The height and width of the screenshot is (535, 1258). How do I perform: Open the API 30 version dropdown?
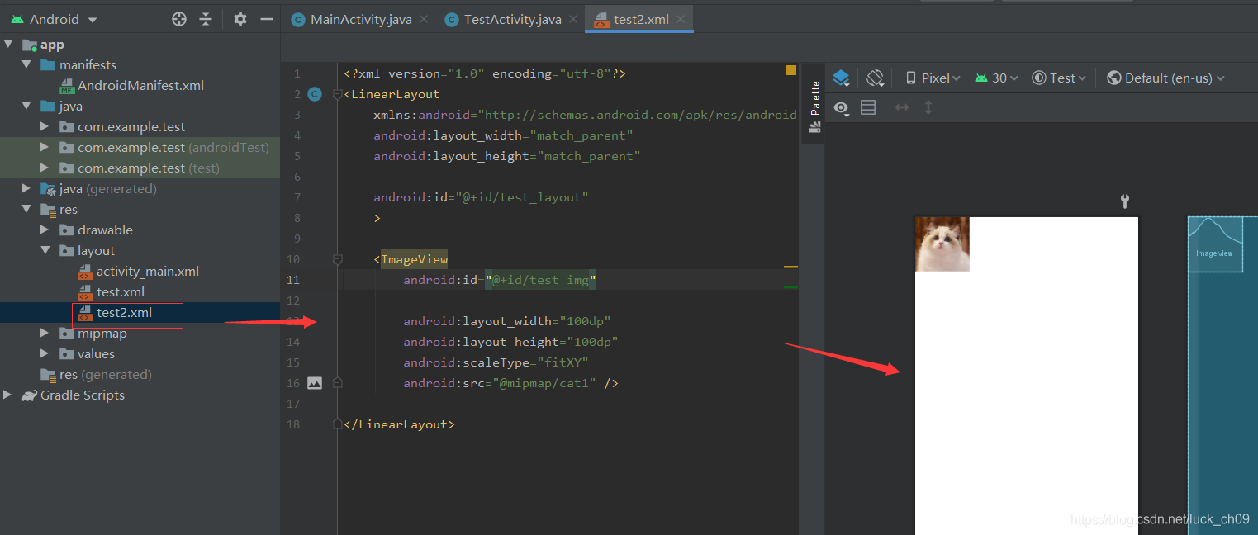tap(996, 78)
